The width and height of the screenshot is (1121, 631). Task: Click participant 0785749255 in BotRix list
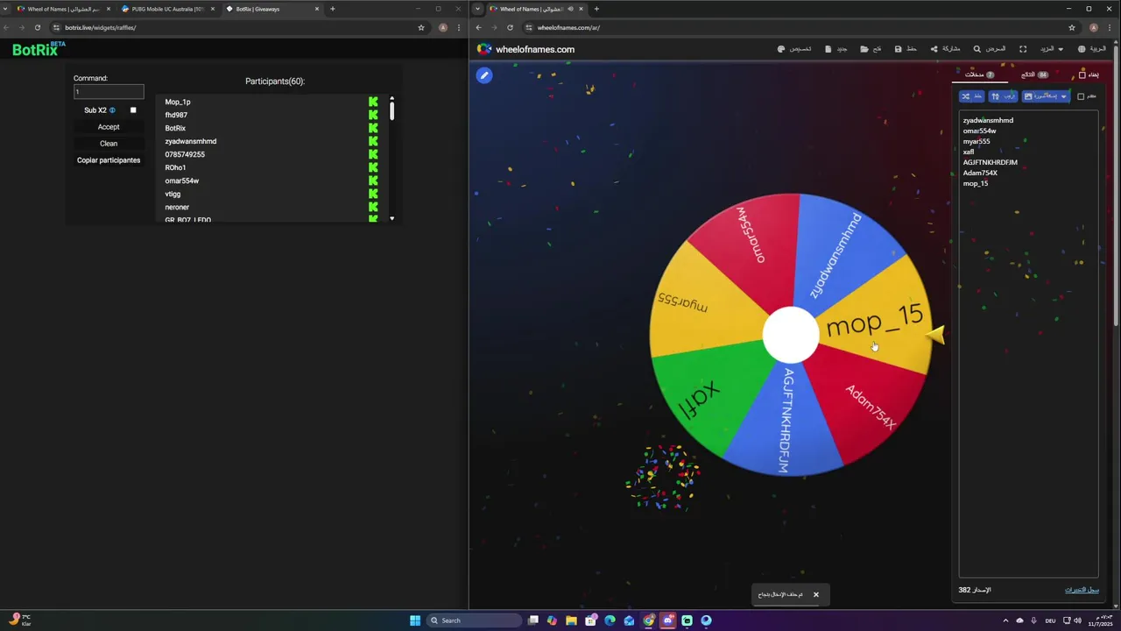tap(185, 154)
